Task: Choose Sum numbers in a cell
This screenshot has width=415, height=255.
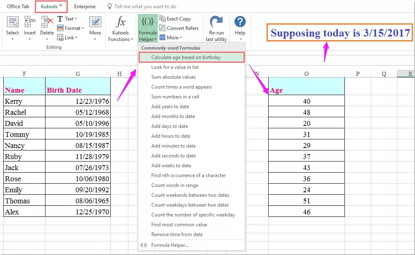Action: pyautogui.click(x=192, y=97)
